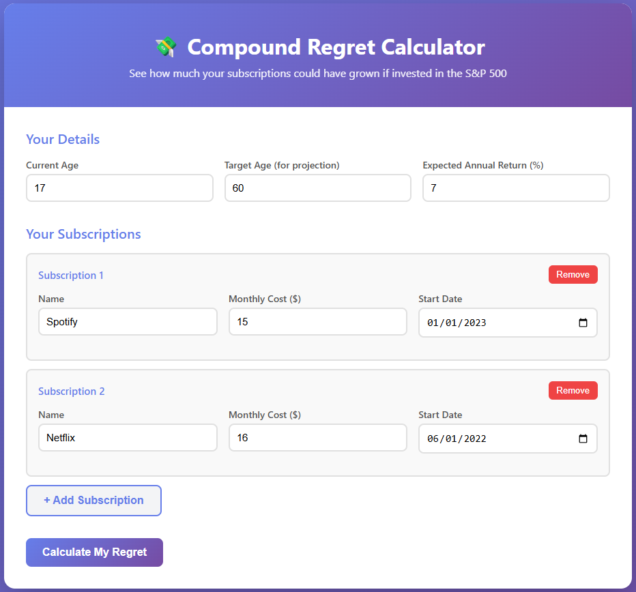
Task: Focus the Current Age field
Action: click(119, 188)
